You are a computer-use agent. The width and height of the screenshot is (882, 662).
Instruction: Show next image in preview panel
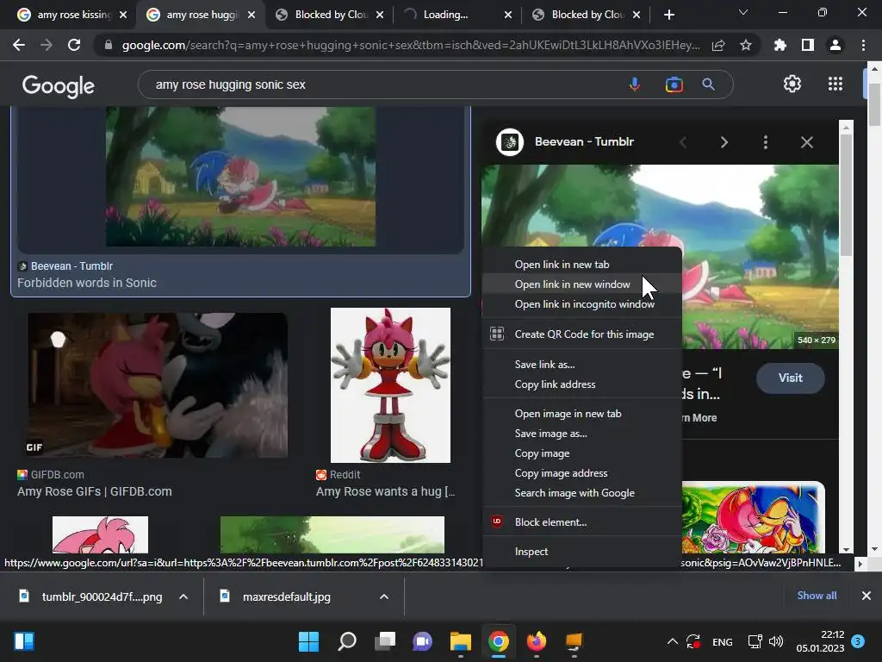point(724,142)
